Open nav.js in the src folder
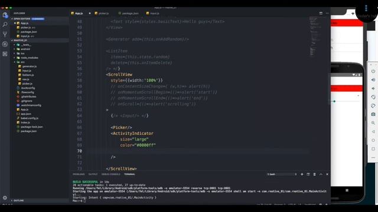This screenshot has width=378, height=212. pos(25,79)
